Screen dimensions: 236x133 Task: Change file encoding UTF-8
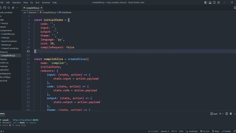pyautogui.click(x=174, y=132)
